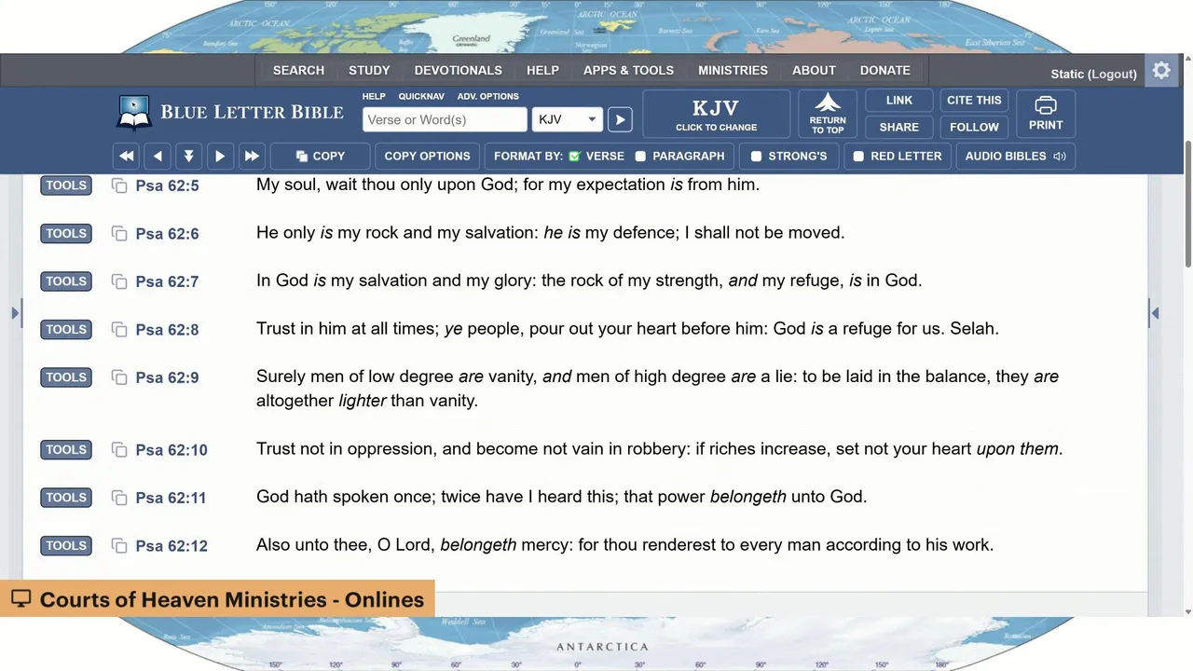Open the Ministries menu
1193x671 pixels.
733,70
